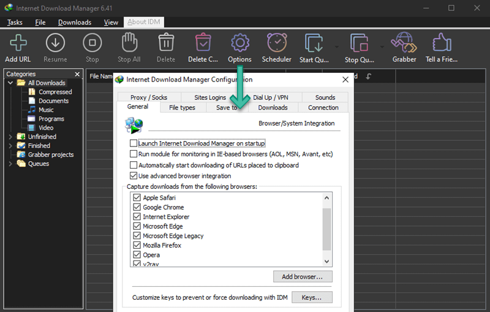Open the Downloads menu
The width and height of the screenshot is (490, 312).
point(75,22)
